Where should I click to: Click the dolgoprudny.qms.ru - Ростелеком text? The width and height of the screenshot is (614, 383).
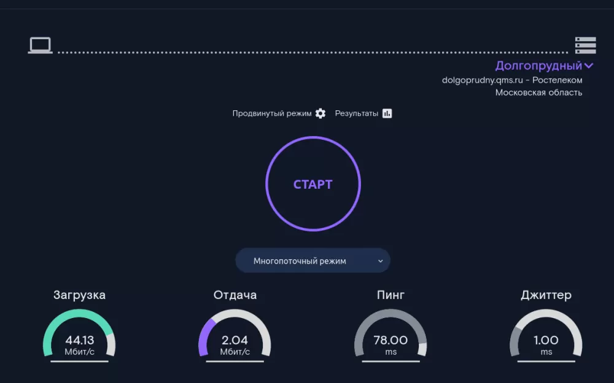[x=512, y=80]
